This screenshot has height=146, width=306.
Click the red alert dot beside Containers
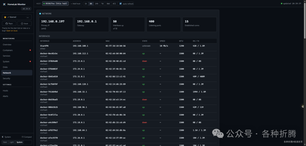30,50
